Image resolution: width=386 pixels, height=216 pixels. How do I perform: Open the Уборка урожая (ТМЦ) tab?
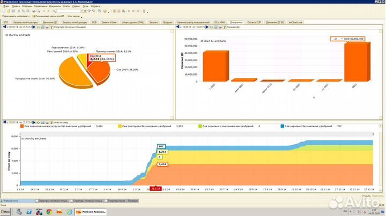coord(131,22)
